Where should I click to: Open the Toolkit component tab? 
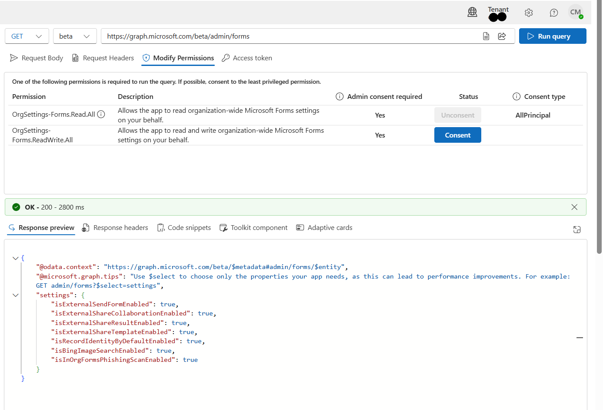pos(253,227)
